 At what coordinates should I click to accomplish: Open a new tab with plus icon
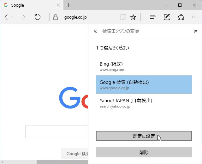[x=69, y=5]
